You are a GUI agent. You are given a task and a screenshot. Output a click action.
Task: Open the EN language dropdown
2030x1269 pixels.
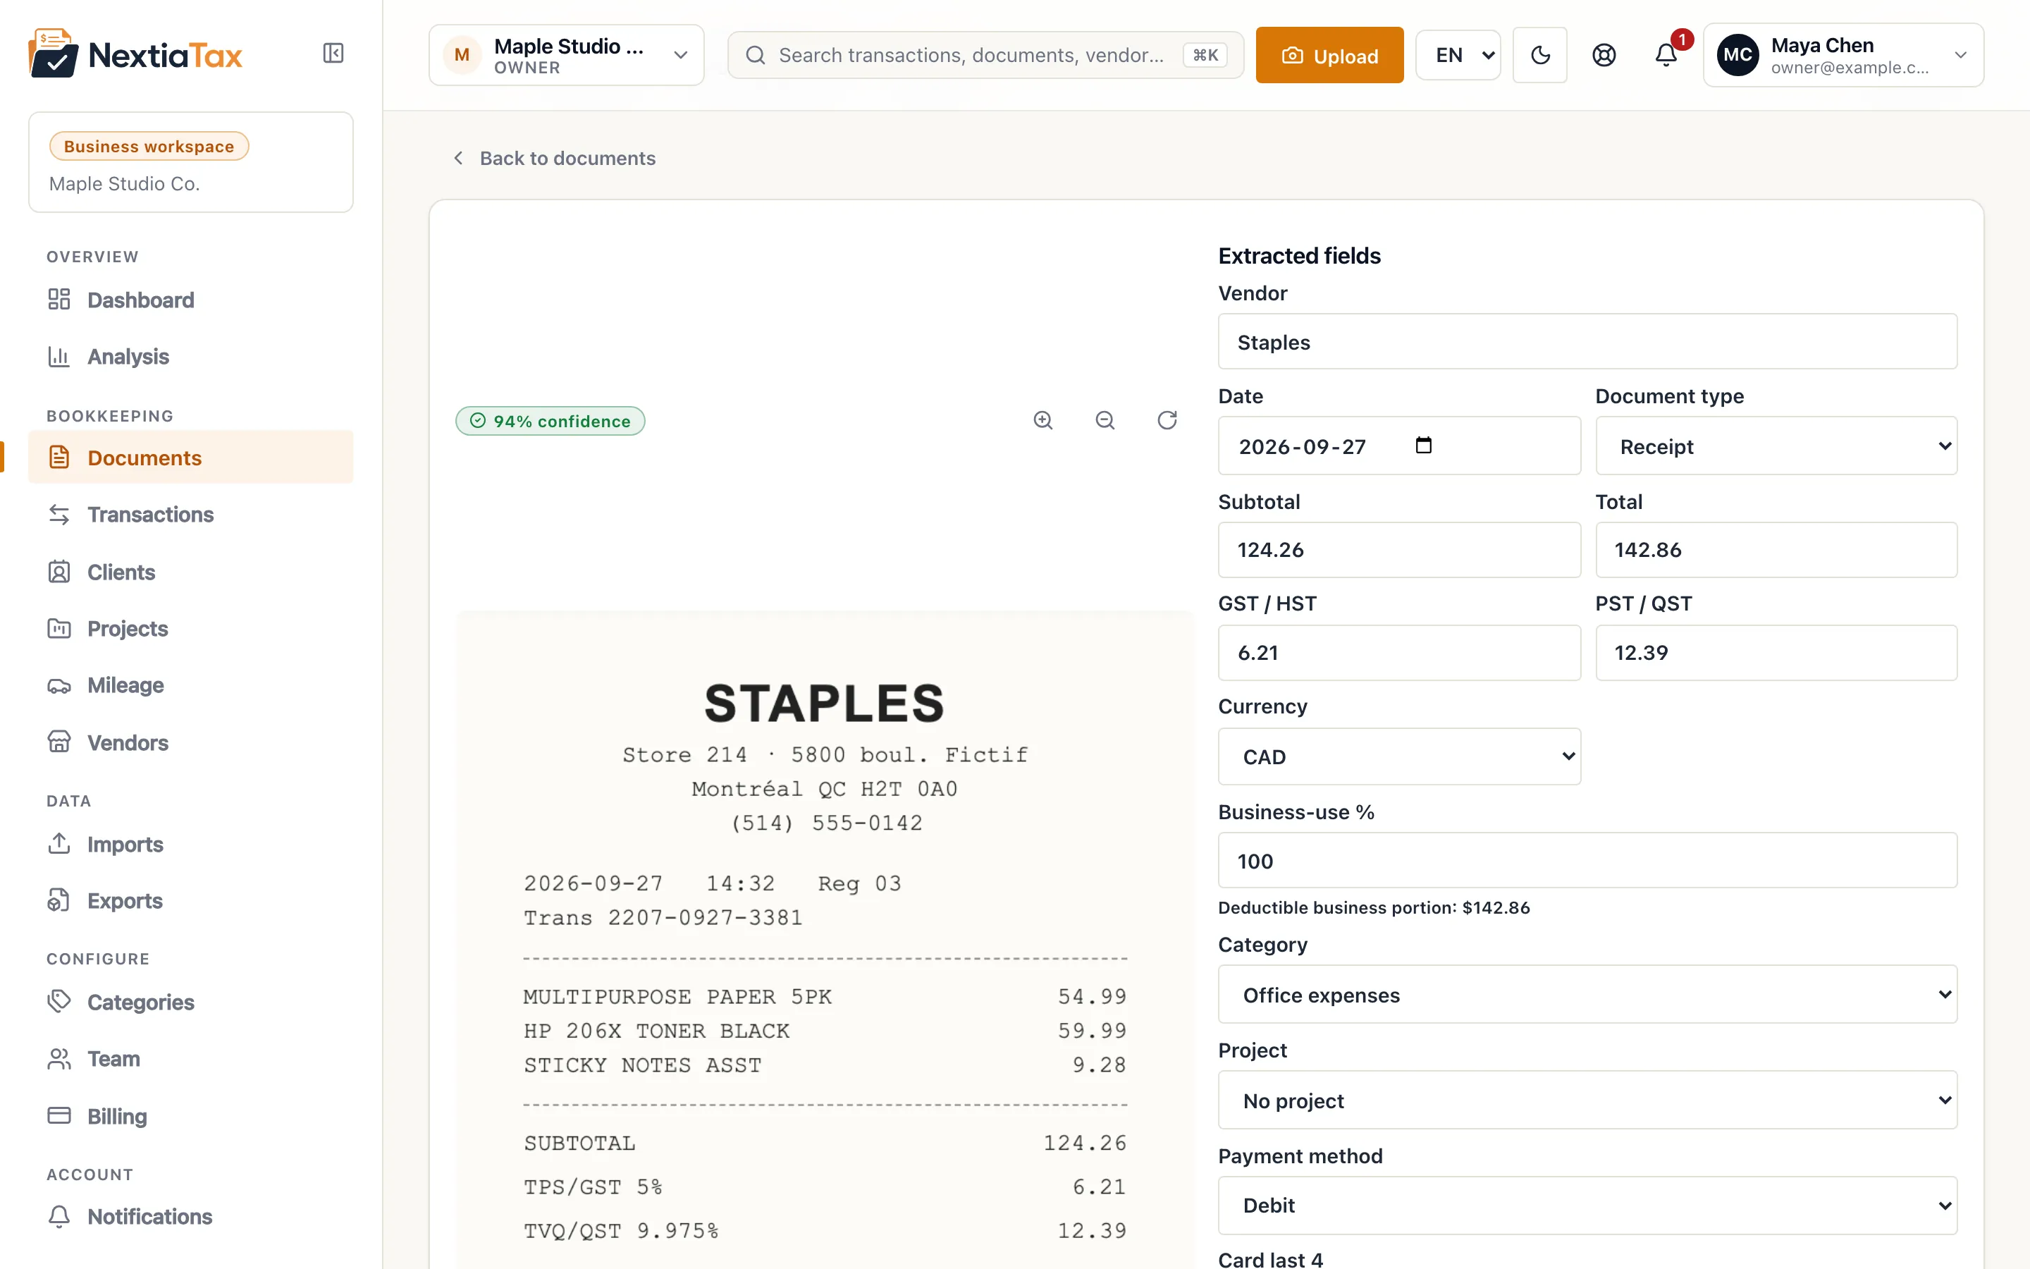[1458, 56]
